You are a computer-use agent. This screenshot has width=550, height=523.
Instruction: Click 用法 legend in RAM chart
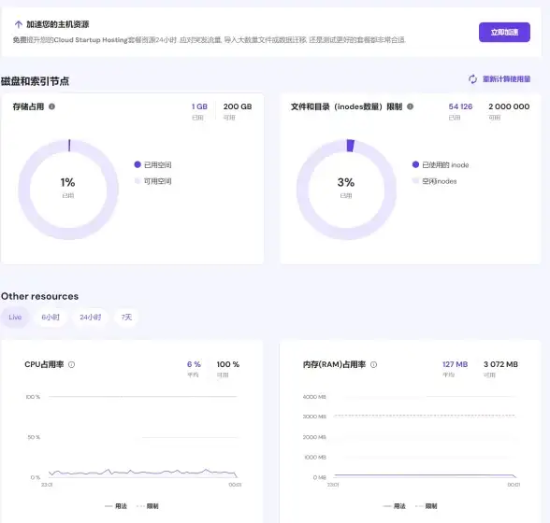point(395,506)
